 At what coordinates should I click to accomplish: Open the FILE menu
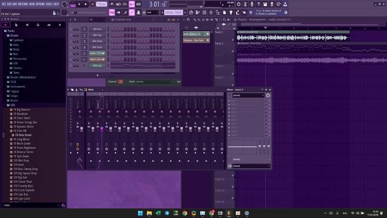tap(4, 4)
